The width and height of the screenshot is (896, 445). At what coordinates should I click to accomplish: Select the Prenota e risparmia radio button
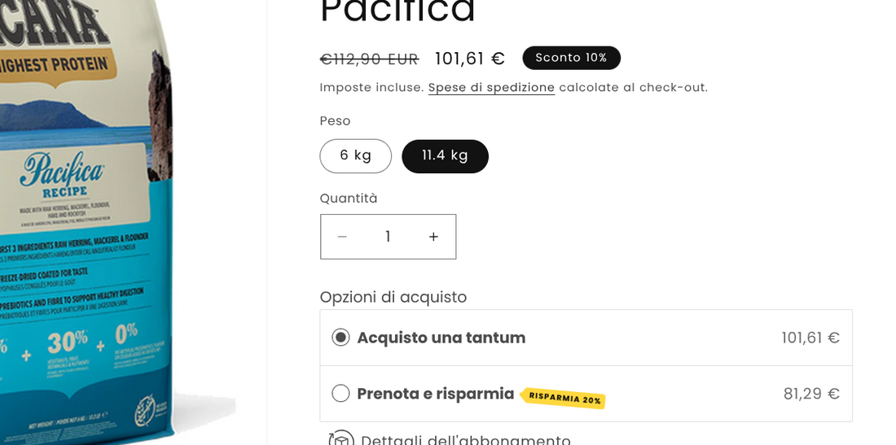340,394
